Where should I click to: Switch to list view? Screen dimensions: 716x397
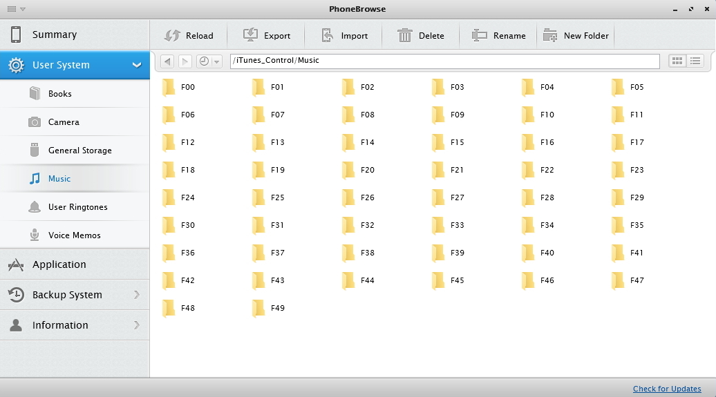[695, 61]
